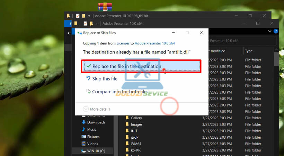Open Music in the navigation pane

coord(92,130)
